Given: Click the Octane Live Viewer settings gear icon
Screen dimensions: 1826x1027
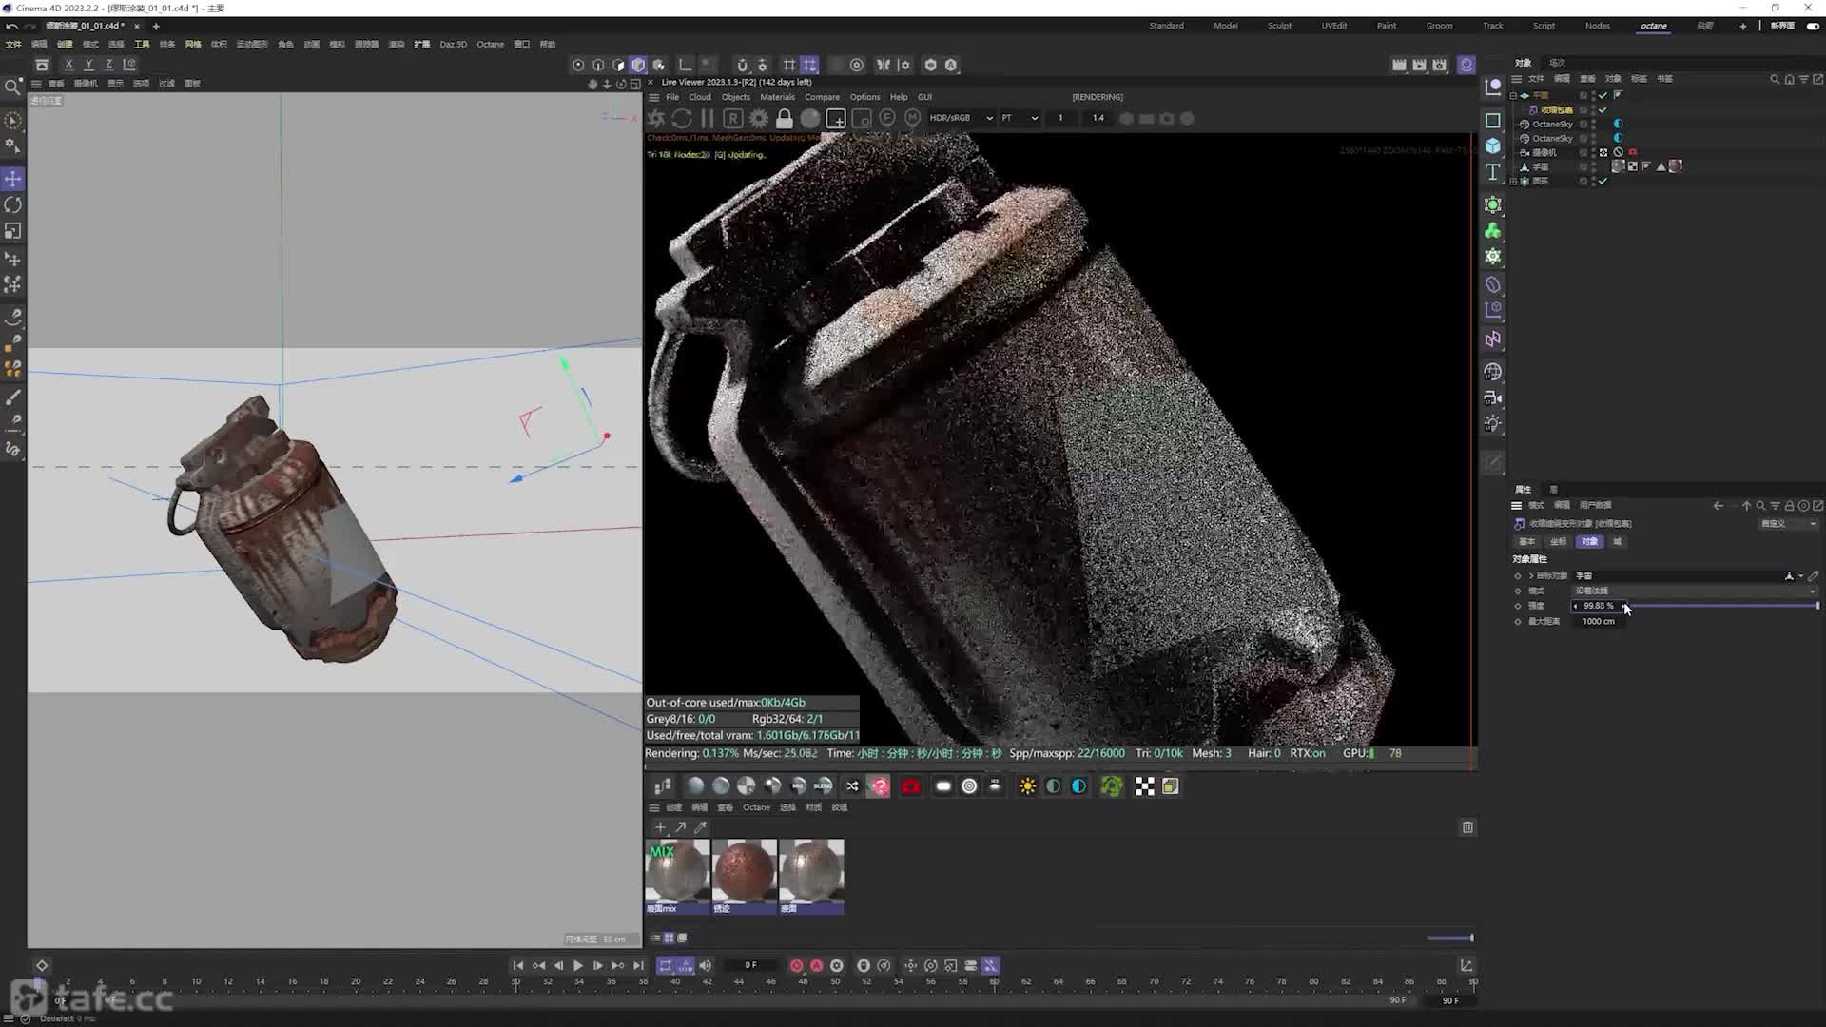Looking at the screenshot, I should [x=759, y=119].
